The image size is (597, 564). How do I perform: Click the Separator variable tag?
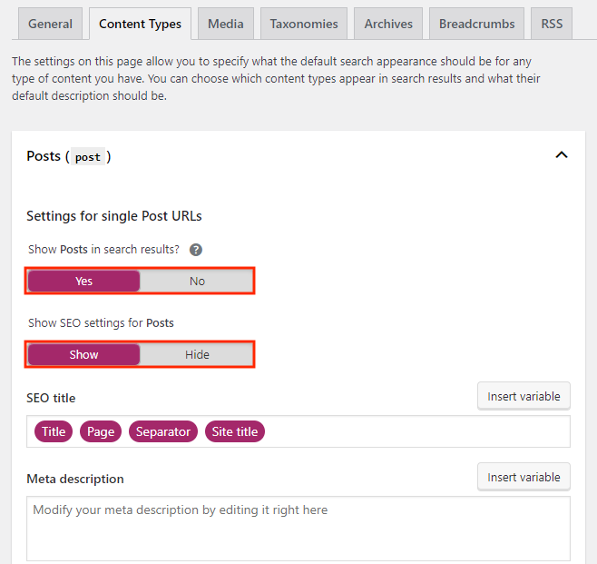coord(163,431)
